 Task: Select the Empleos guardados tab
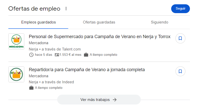(x=38, y=22)
